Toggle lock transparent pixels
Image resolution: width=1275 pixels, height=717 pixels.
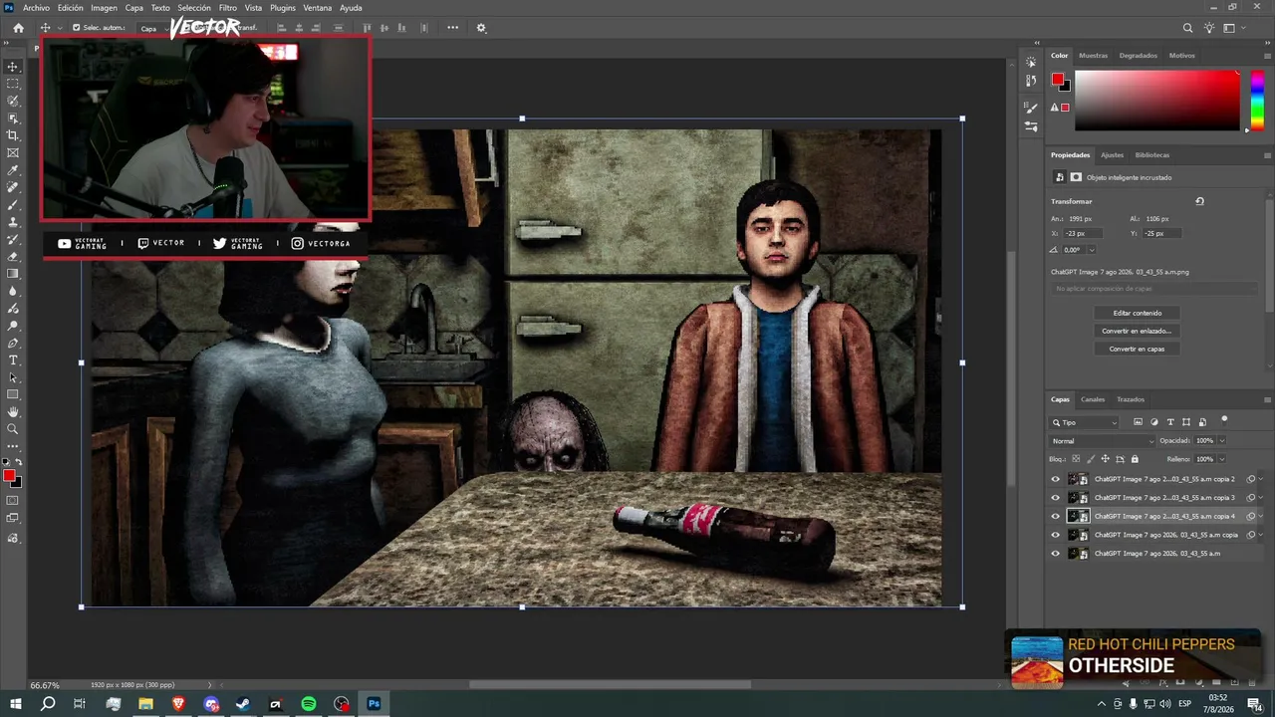1076,459
